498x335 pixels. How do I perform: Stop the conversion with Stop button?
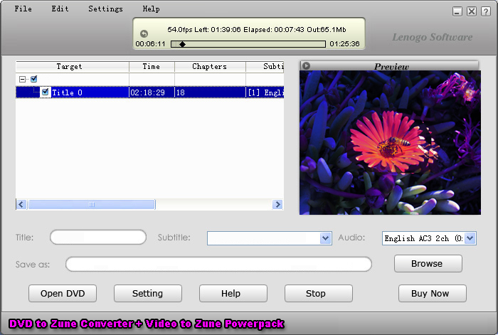pyautogui.click(x=319, y=294)
